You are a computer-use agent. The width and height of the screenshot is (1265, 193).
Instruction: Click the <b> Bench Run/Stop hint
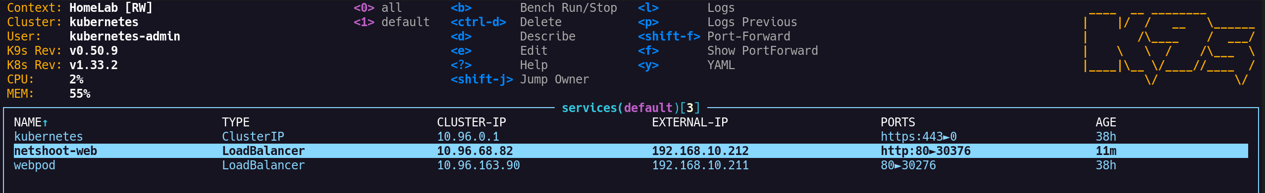pyautogui.click(x=534, y=8)
